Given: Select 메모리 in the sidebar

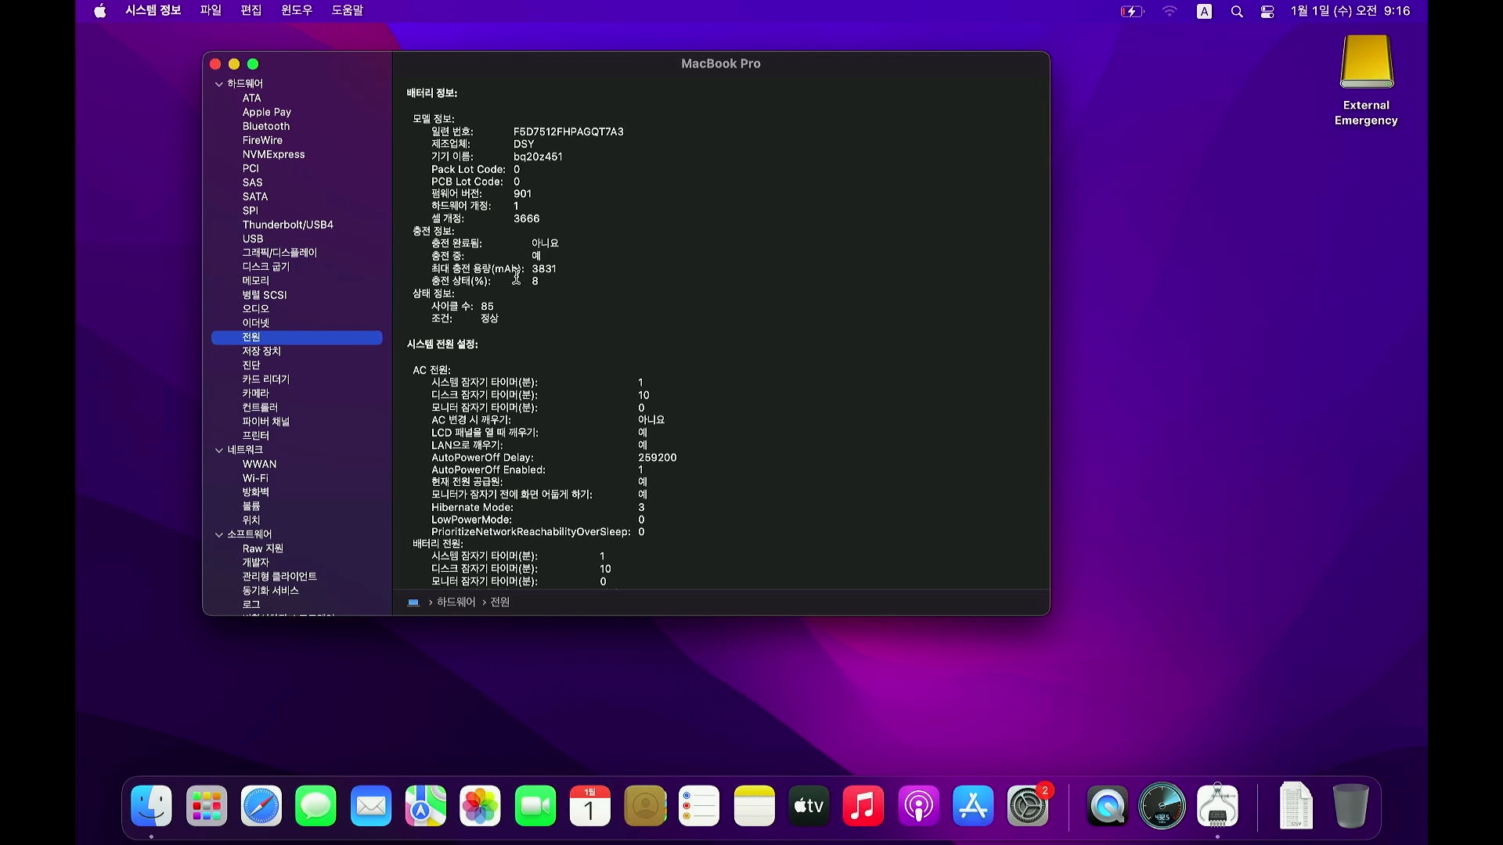Looking at the screenshot, I should (256, 281).
